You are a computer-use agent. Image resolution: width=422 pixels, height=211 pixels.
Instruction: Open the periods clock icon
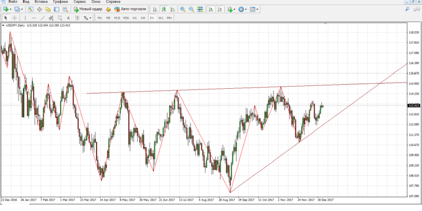241,9
